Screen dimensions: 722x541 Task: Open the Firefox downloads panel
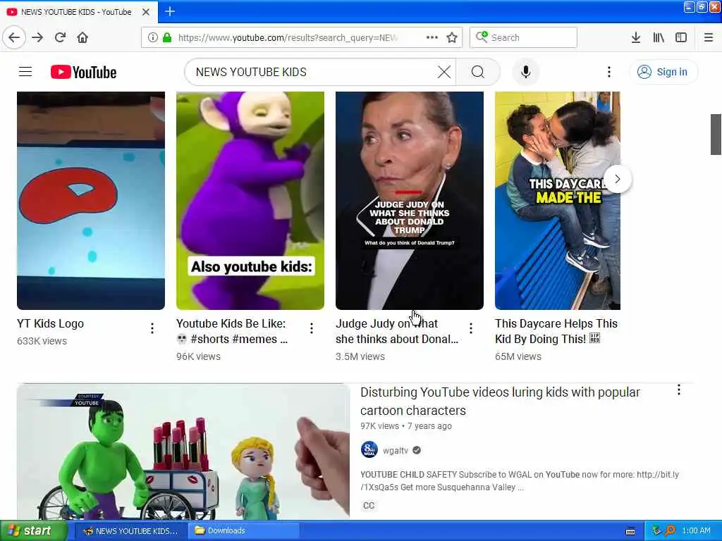coord(635,37)
